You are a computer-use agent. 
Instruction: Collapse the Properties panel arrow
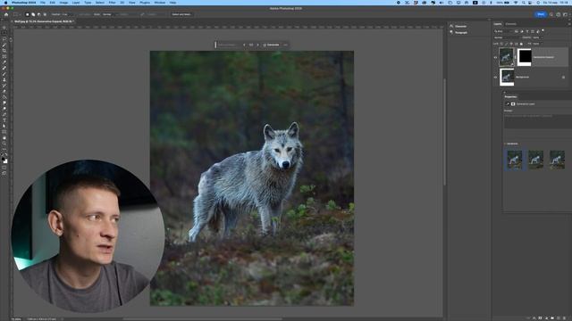click(505, 93)
